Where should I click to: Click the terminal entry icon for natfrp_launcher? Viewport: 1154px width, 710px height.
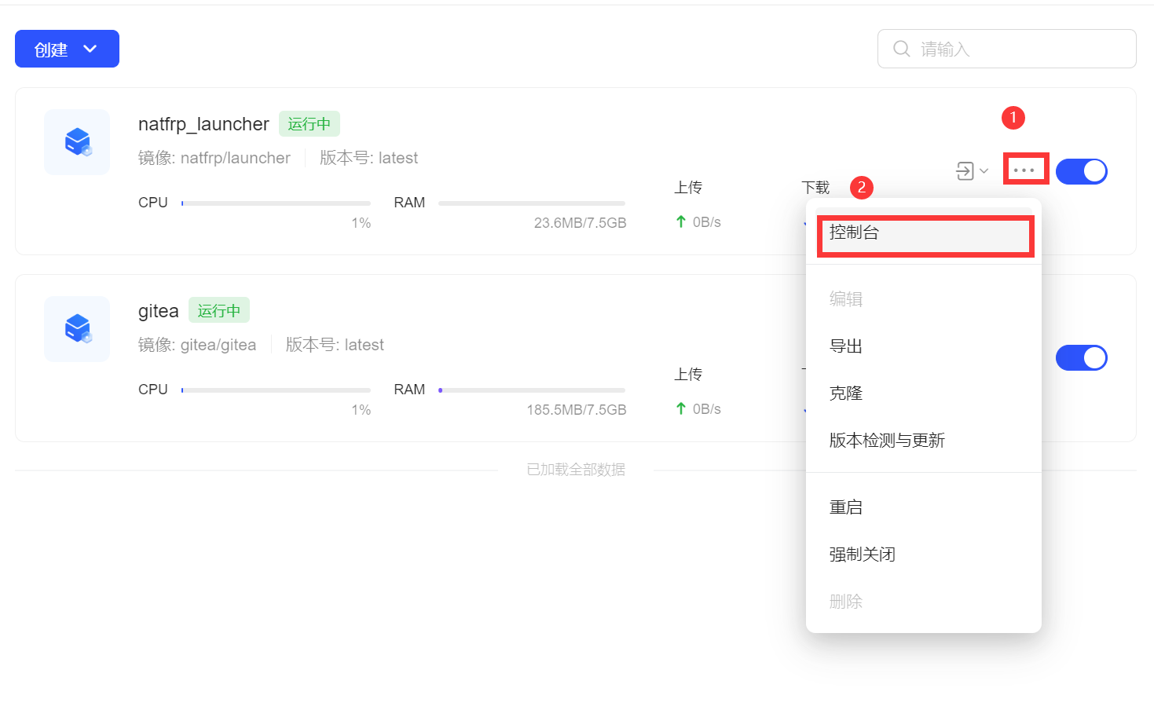click(965, 170)
